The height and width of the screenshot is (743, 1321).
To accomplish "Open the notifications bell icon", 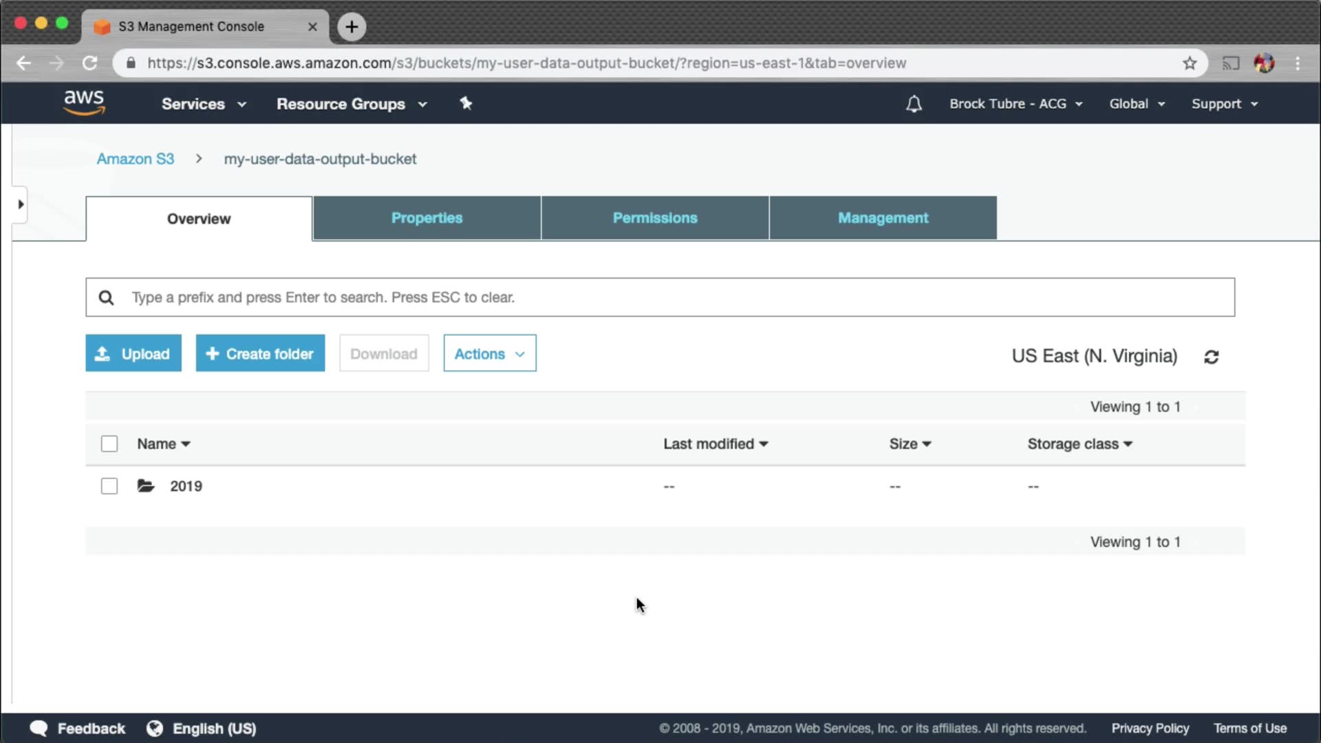I will 914,104.
